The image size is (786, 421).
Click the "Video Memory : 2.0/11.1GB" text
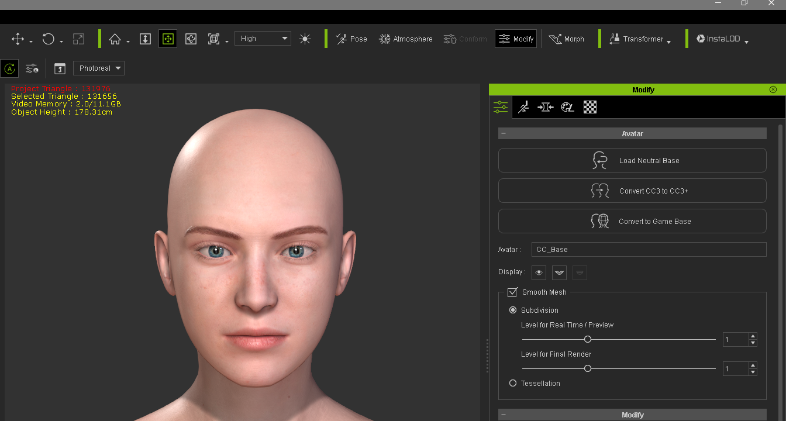(x=66, y=103)
